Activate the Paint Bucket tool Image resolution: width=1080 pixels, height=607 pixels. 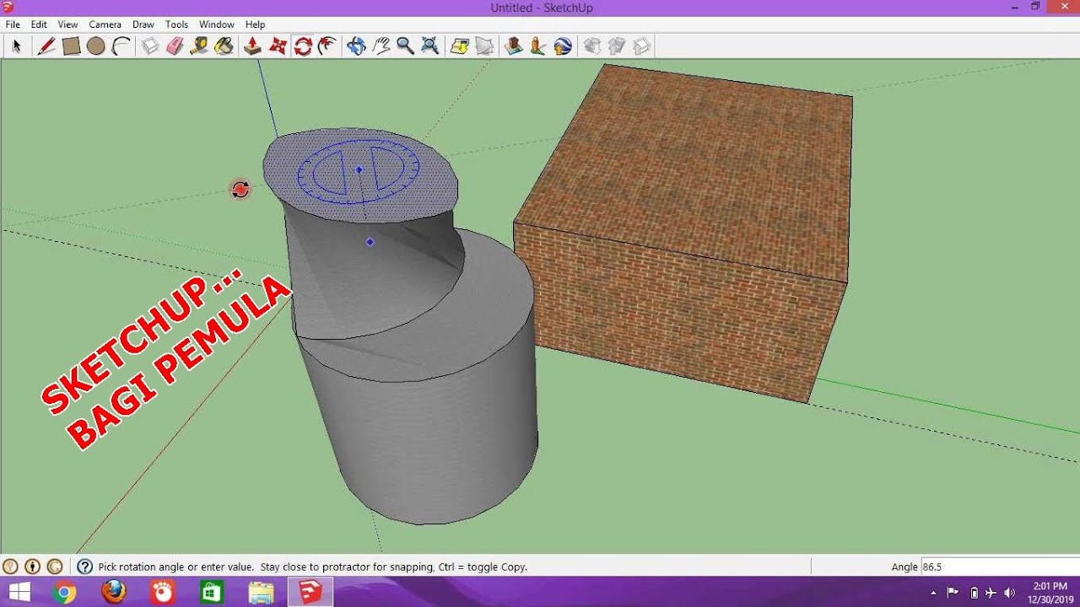click(224, 46)
